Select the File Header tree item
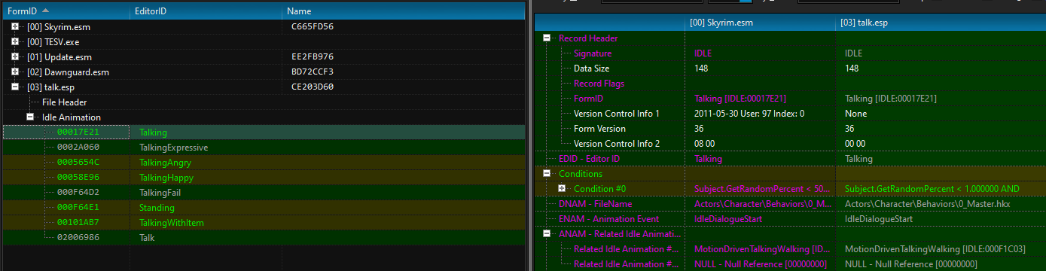This screenshot has height=271, width=1046. coord(64,102)
